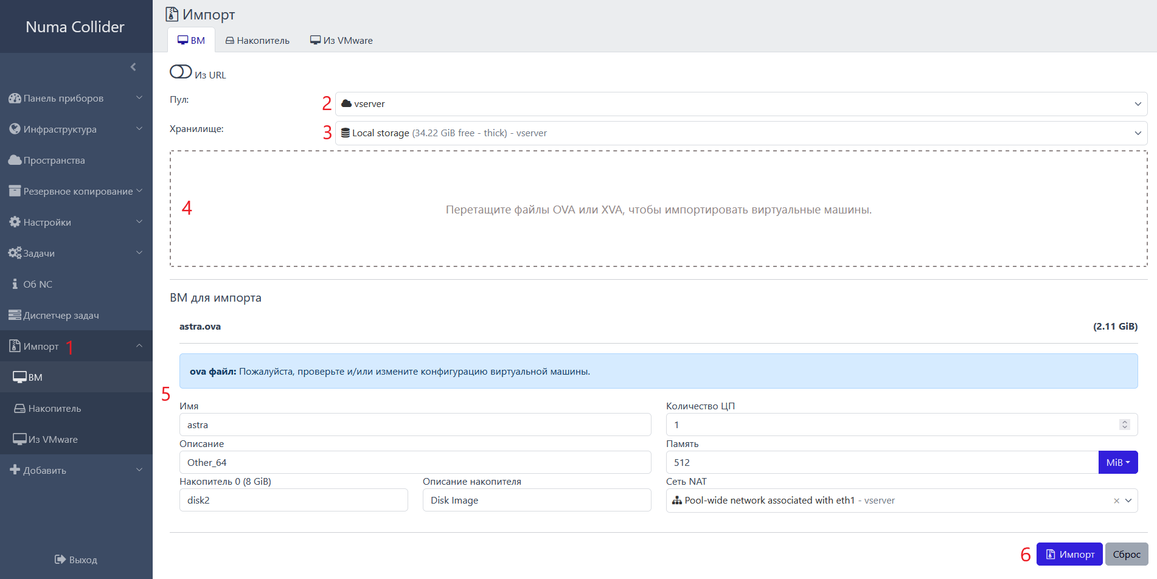Collapse the Импорт submenu chevron
This screenshot has height=579, width=1157.
point(139,346)
